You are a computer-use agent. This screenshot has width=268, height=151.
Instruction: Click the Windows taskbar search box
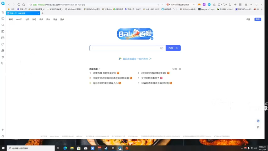click(31, 148)
